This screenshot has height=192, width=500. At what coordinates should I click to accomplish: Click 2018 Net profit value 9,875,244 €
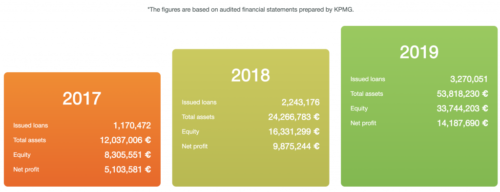(x=296, y=147)
